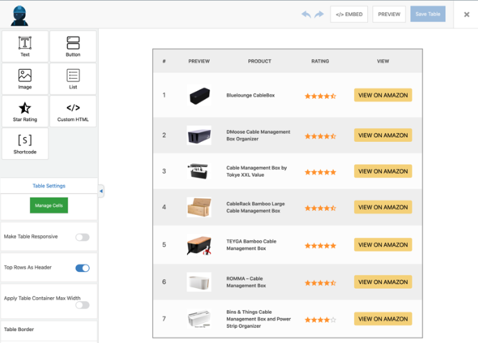Click the Table Border setting label
Screen dimensions: 478x343
pos(19,329)
